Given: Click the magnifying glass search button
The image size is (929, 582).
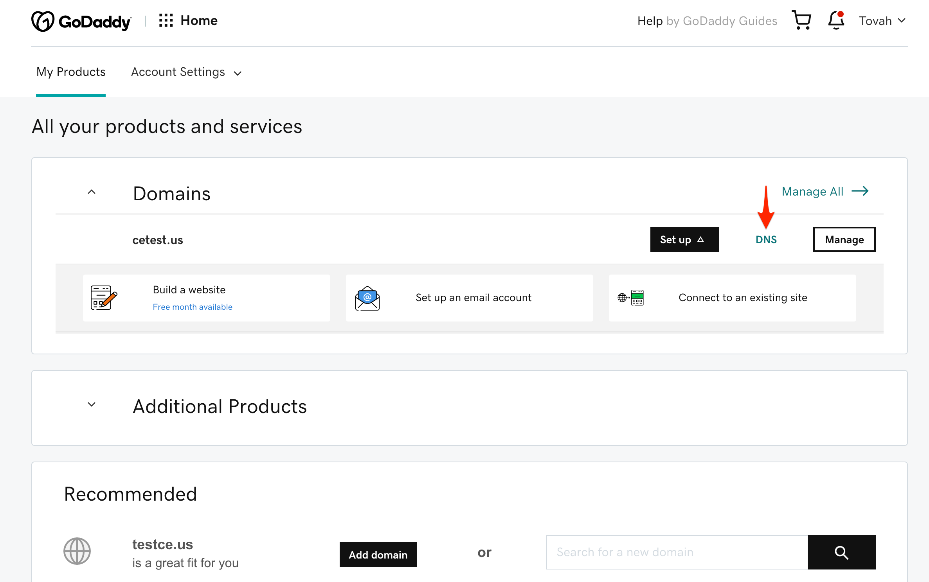Looking at the screenshot, I should (841, 552).
